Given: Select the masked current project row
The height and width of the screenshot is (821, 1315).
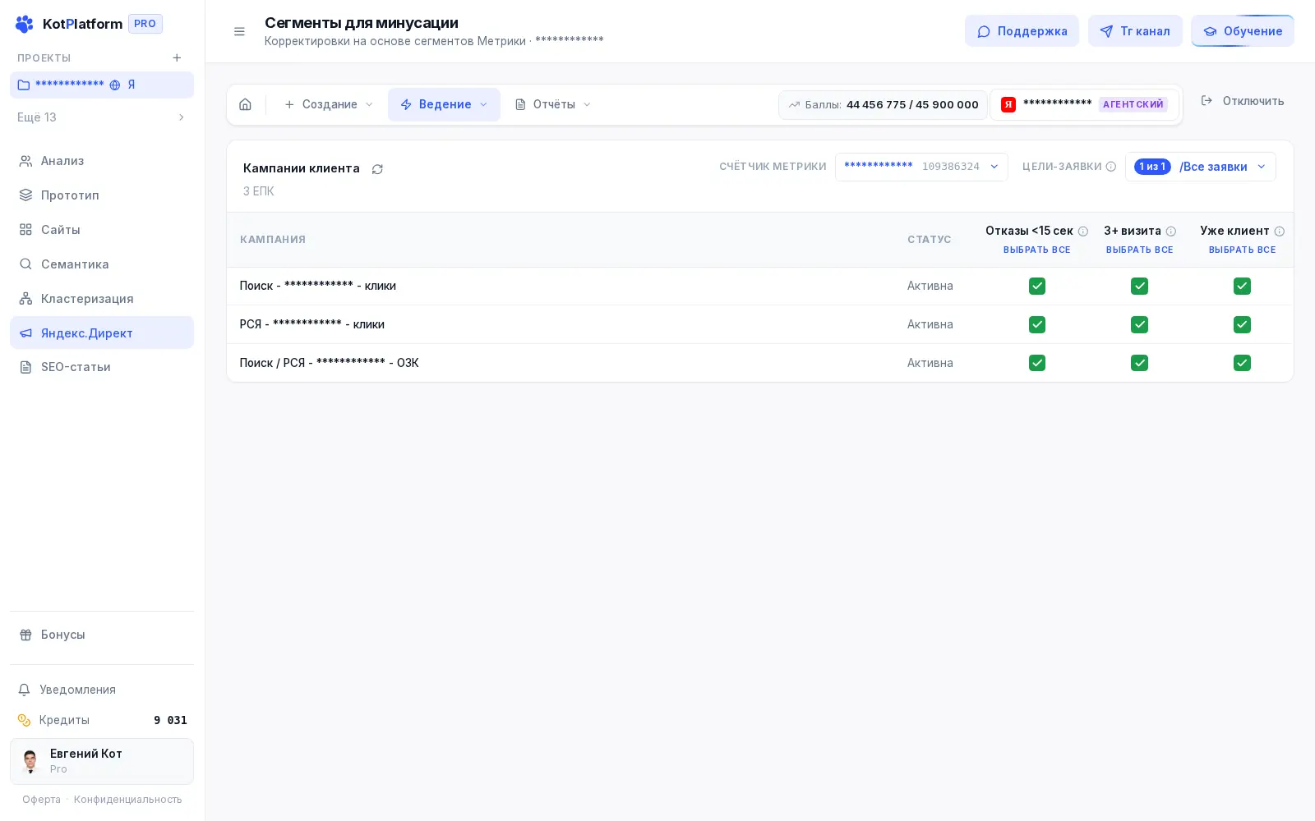Looking at the screenshot, I should pos(102,85).
